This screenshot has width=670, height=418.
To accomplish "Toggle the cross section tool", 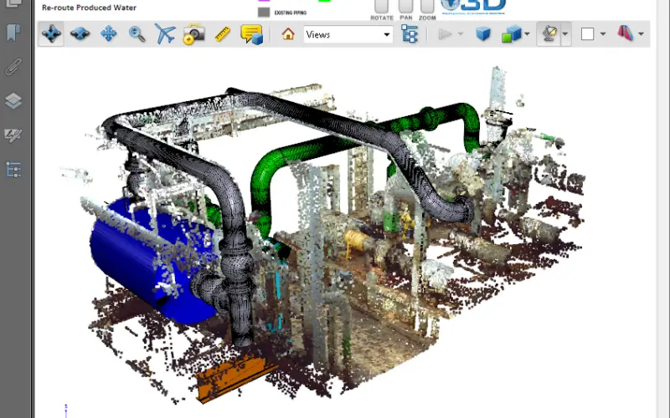I will (625, 33).
